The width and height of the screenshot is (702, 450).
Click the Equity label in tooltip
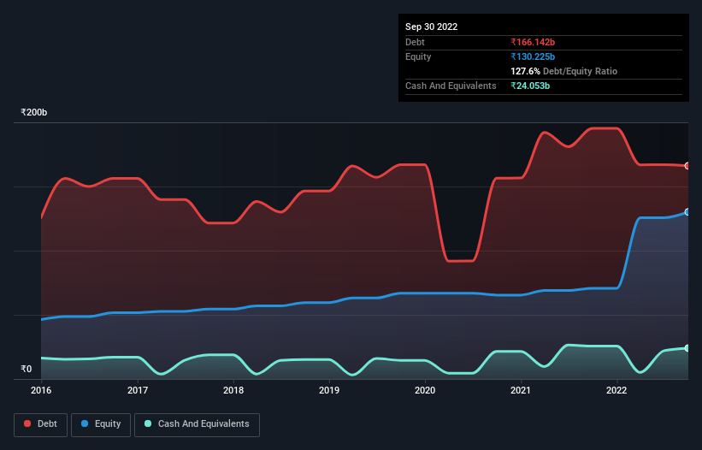(x=418, y=56)
